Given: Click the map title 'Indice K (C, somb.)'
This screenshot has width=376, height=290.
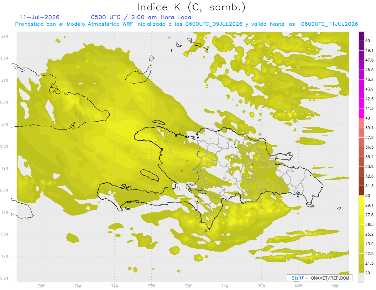Looking at the screenshot, I should 191,7.
